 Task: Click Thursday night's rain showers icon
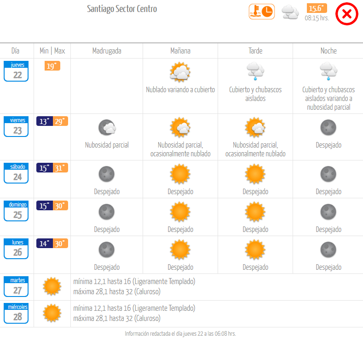coord(328,71)
